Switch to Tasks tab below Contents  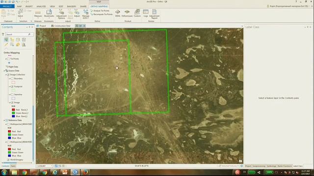[x=13, y=166]
